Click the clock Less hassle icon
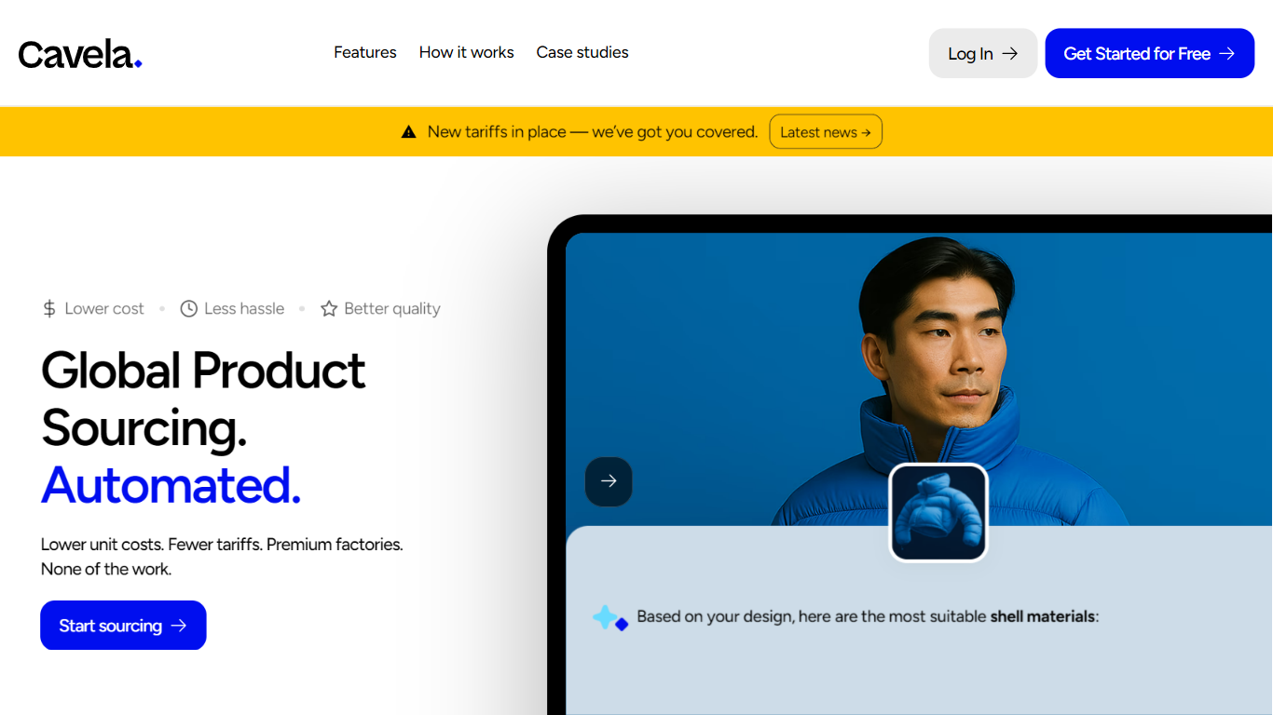 (188, 308)
